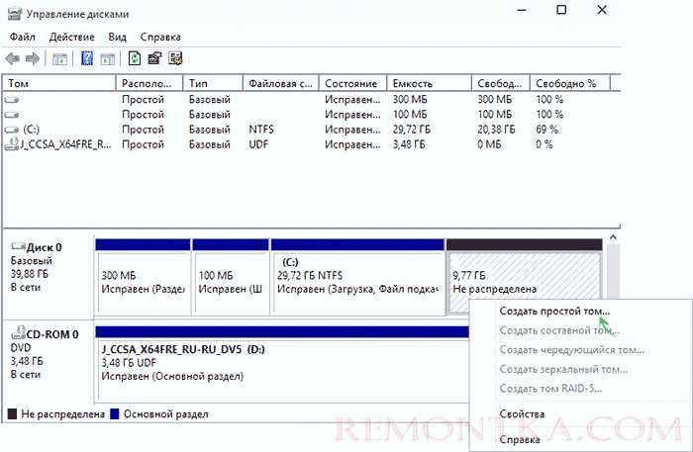Viewport: 693px width, 452px height.
Task: Click the Refresh toolbar icon
Action: tap(135, 58)
